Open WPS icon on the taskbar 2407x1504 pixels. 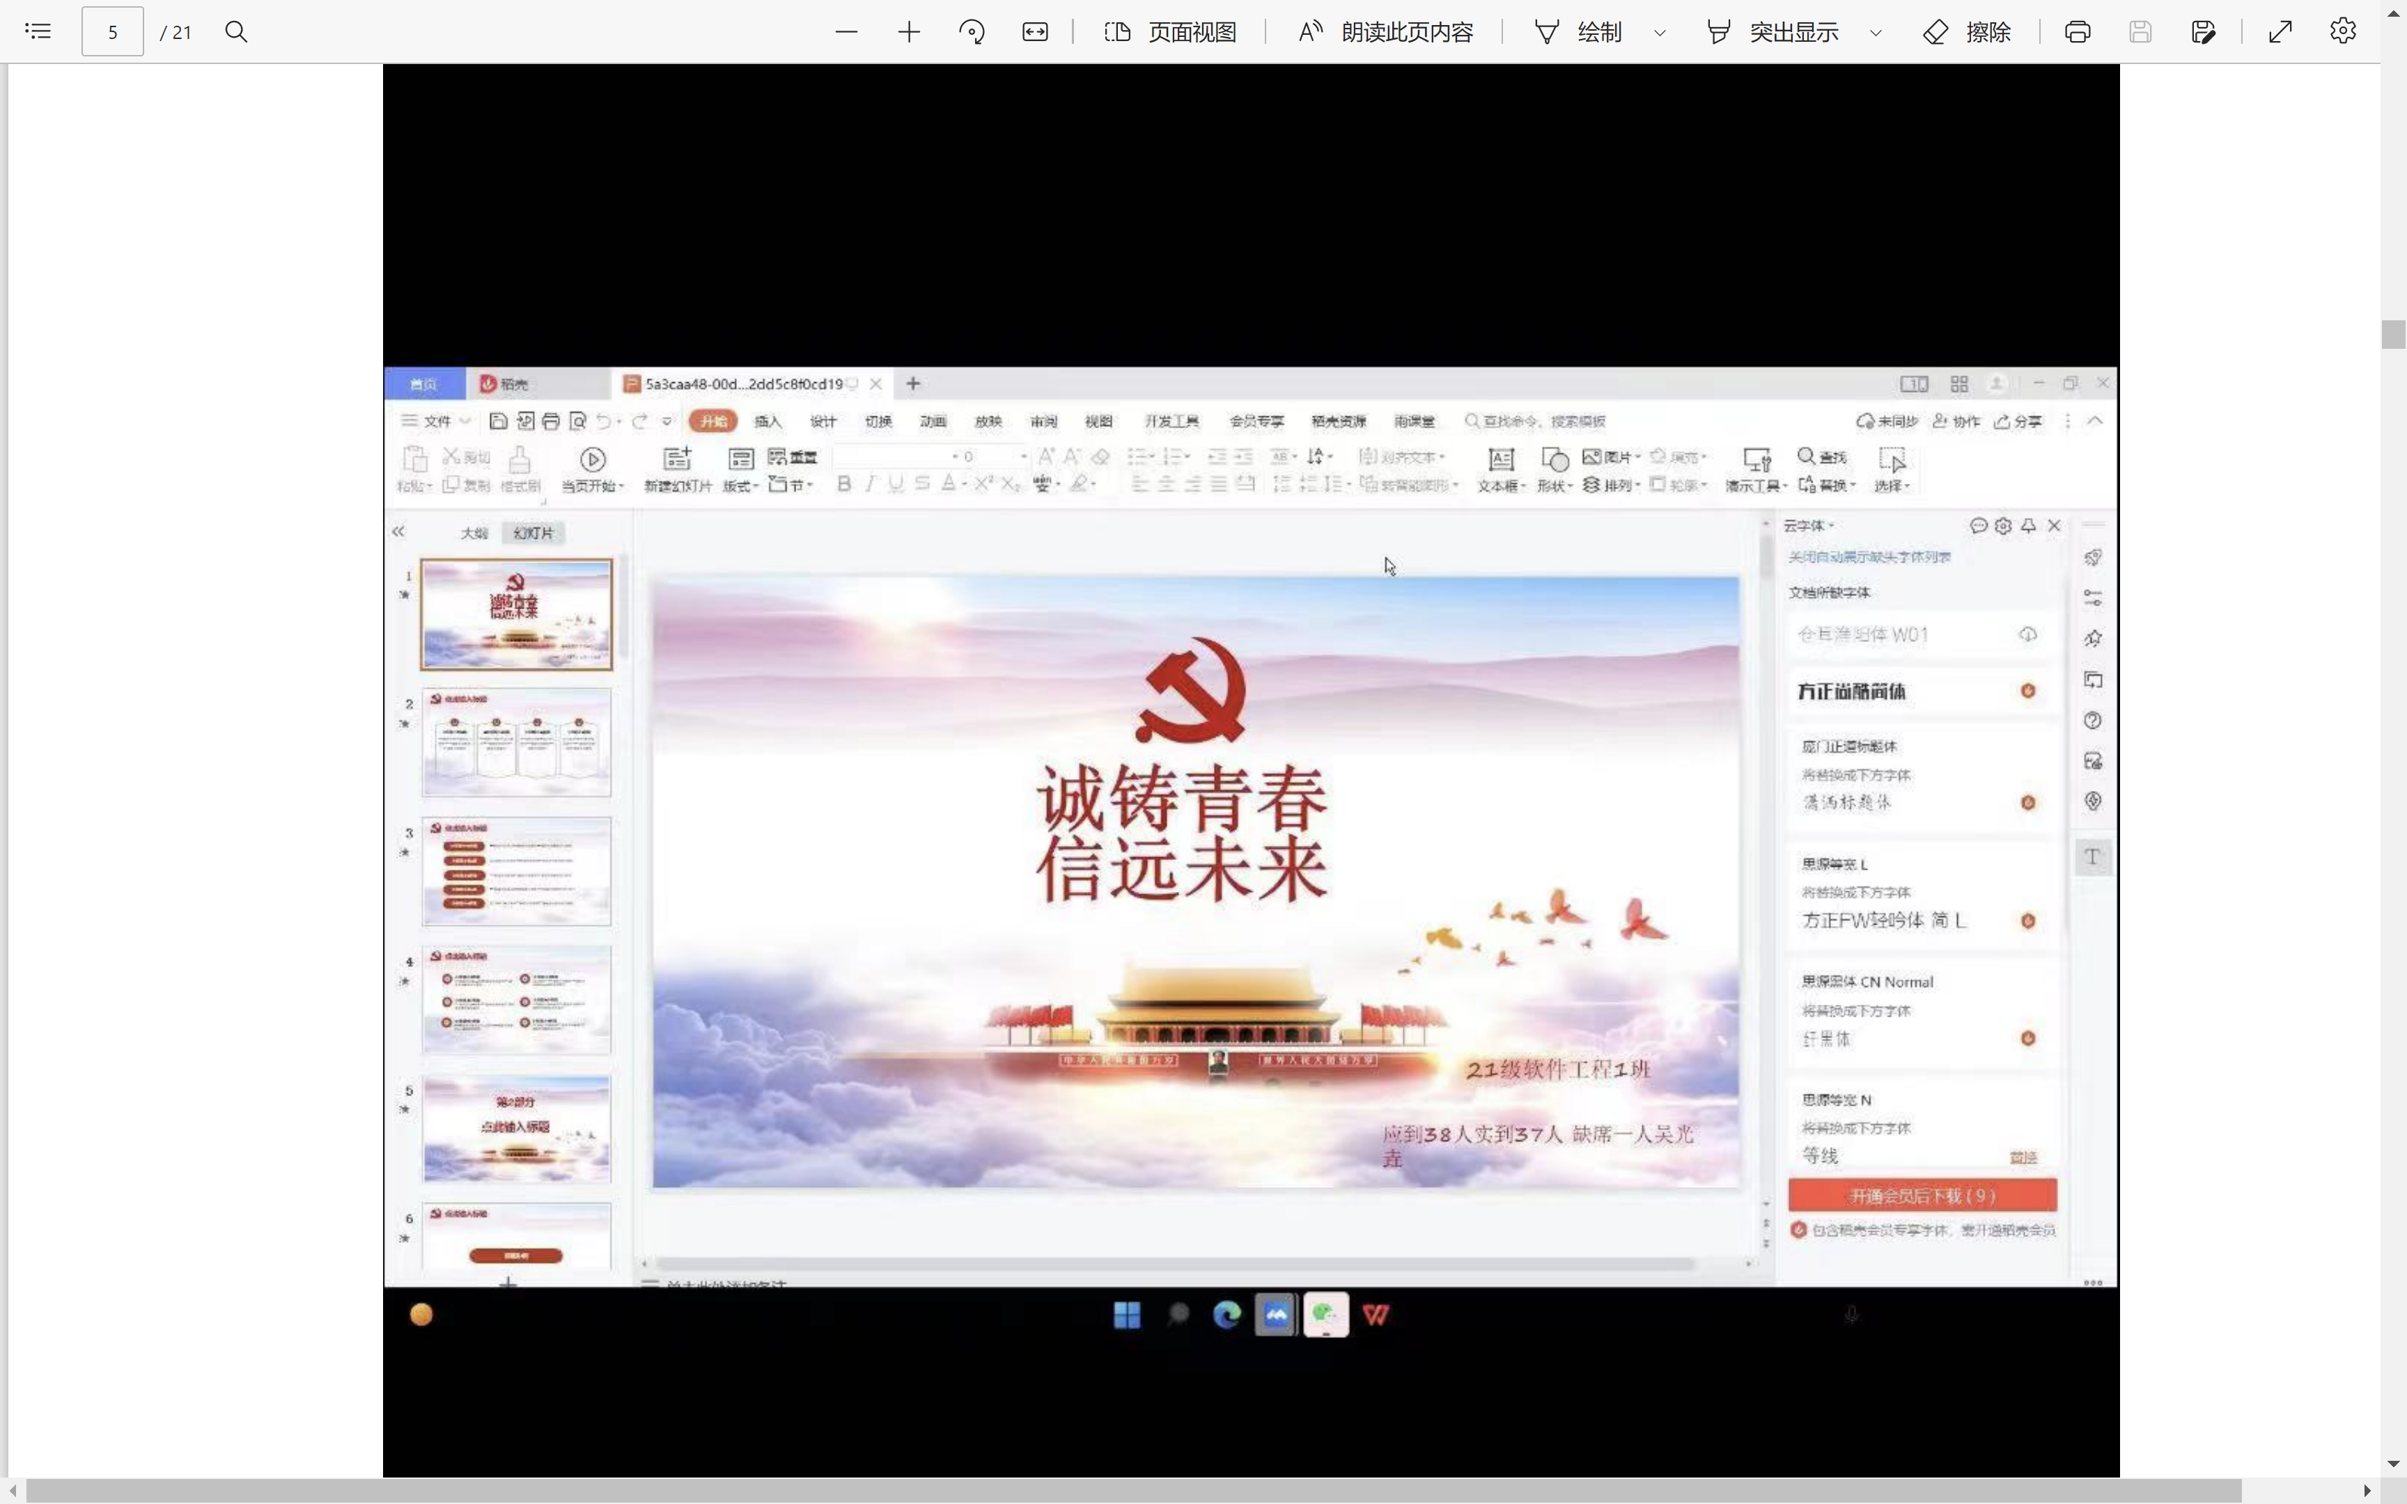(x=1376, y=1315)
